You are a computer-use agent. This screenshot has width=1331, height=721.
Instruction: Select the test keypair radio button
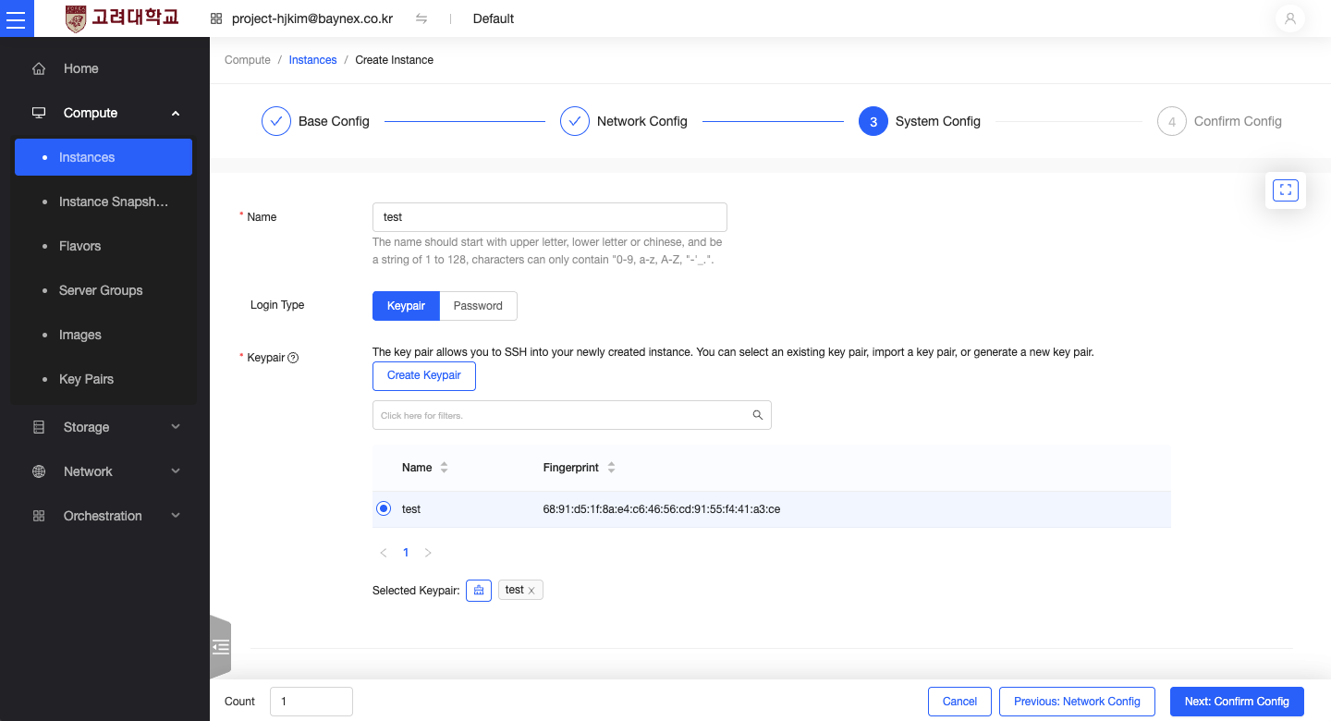(x=384, y=508)
